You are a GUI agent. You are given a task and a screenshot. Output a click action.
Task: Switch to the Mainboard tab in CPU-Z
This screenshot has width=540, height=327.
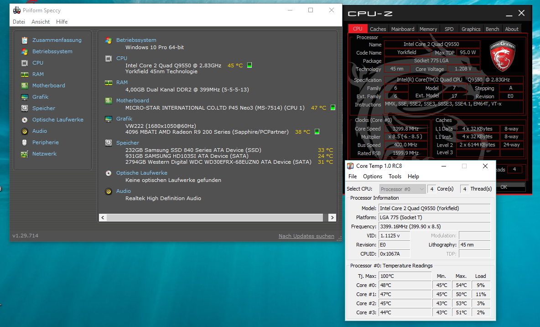pos(403,29)
